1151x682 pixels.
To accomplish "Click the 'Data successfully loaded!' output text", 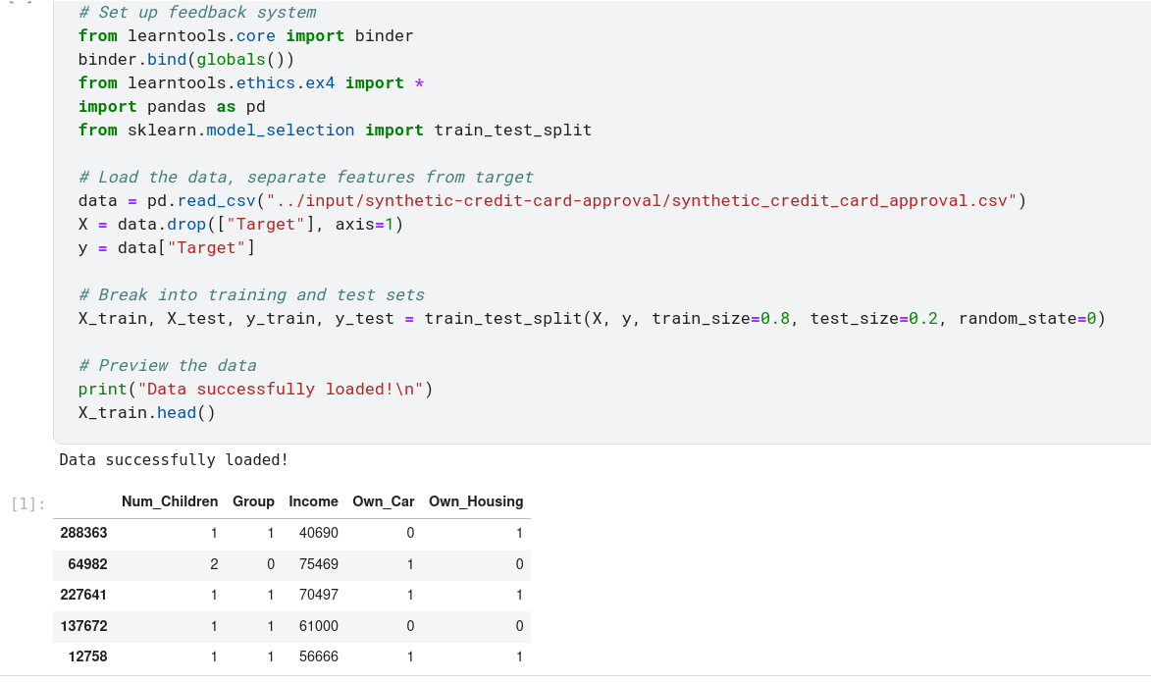I will pos(174,459).
